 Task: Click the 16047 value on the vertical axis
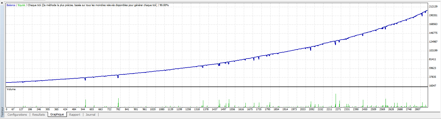click(x=432, y=86)
